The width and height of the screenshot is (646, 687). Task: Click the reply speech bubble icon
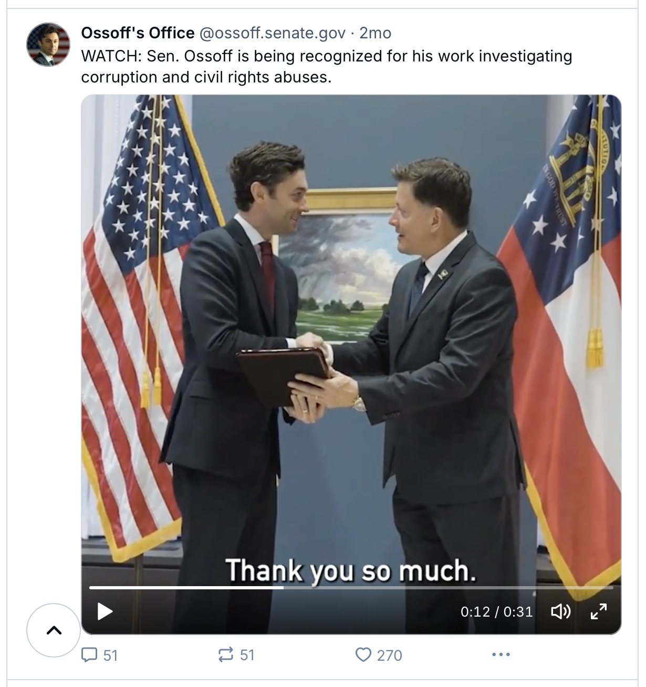point(90,654)
